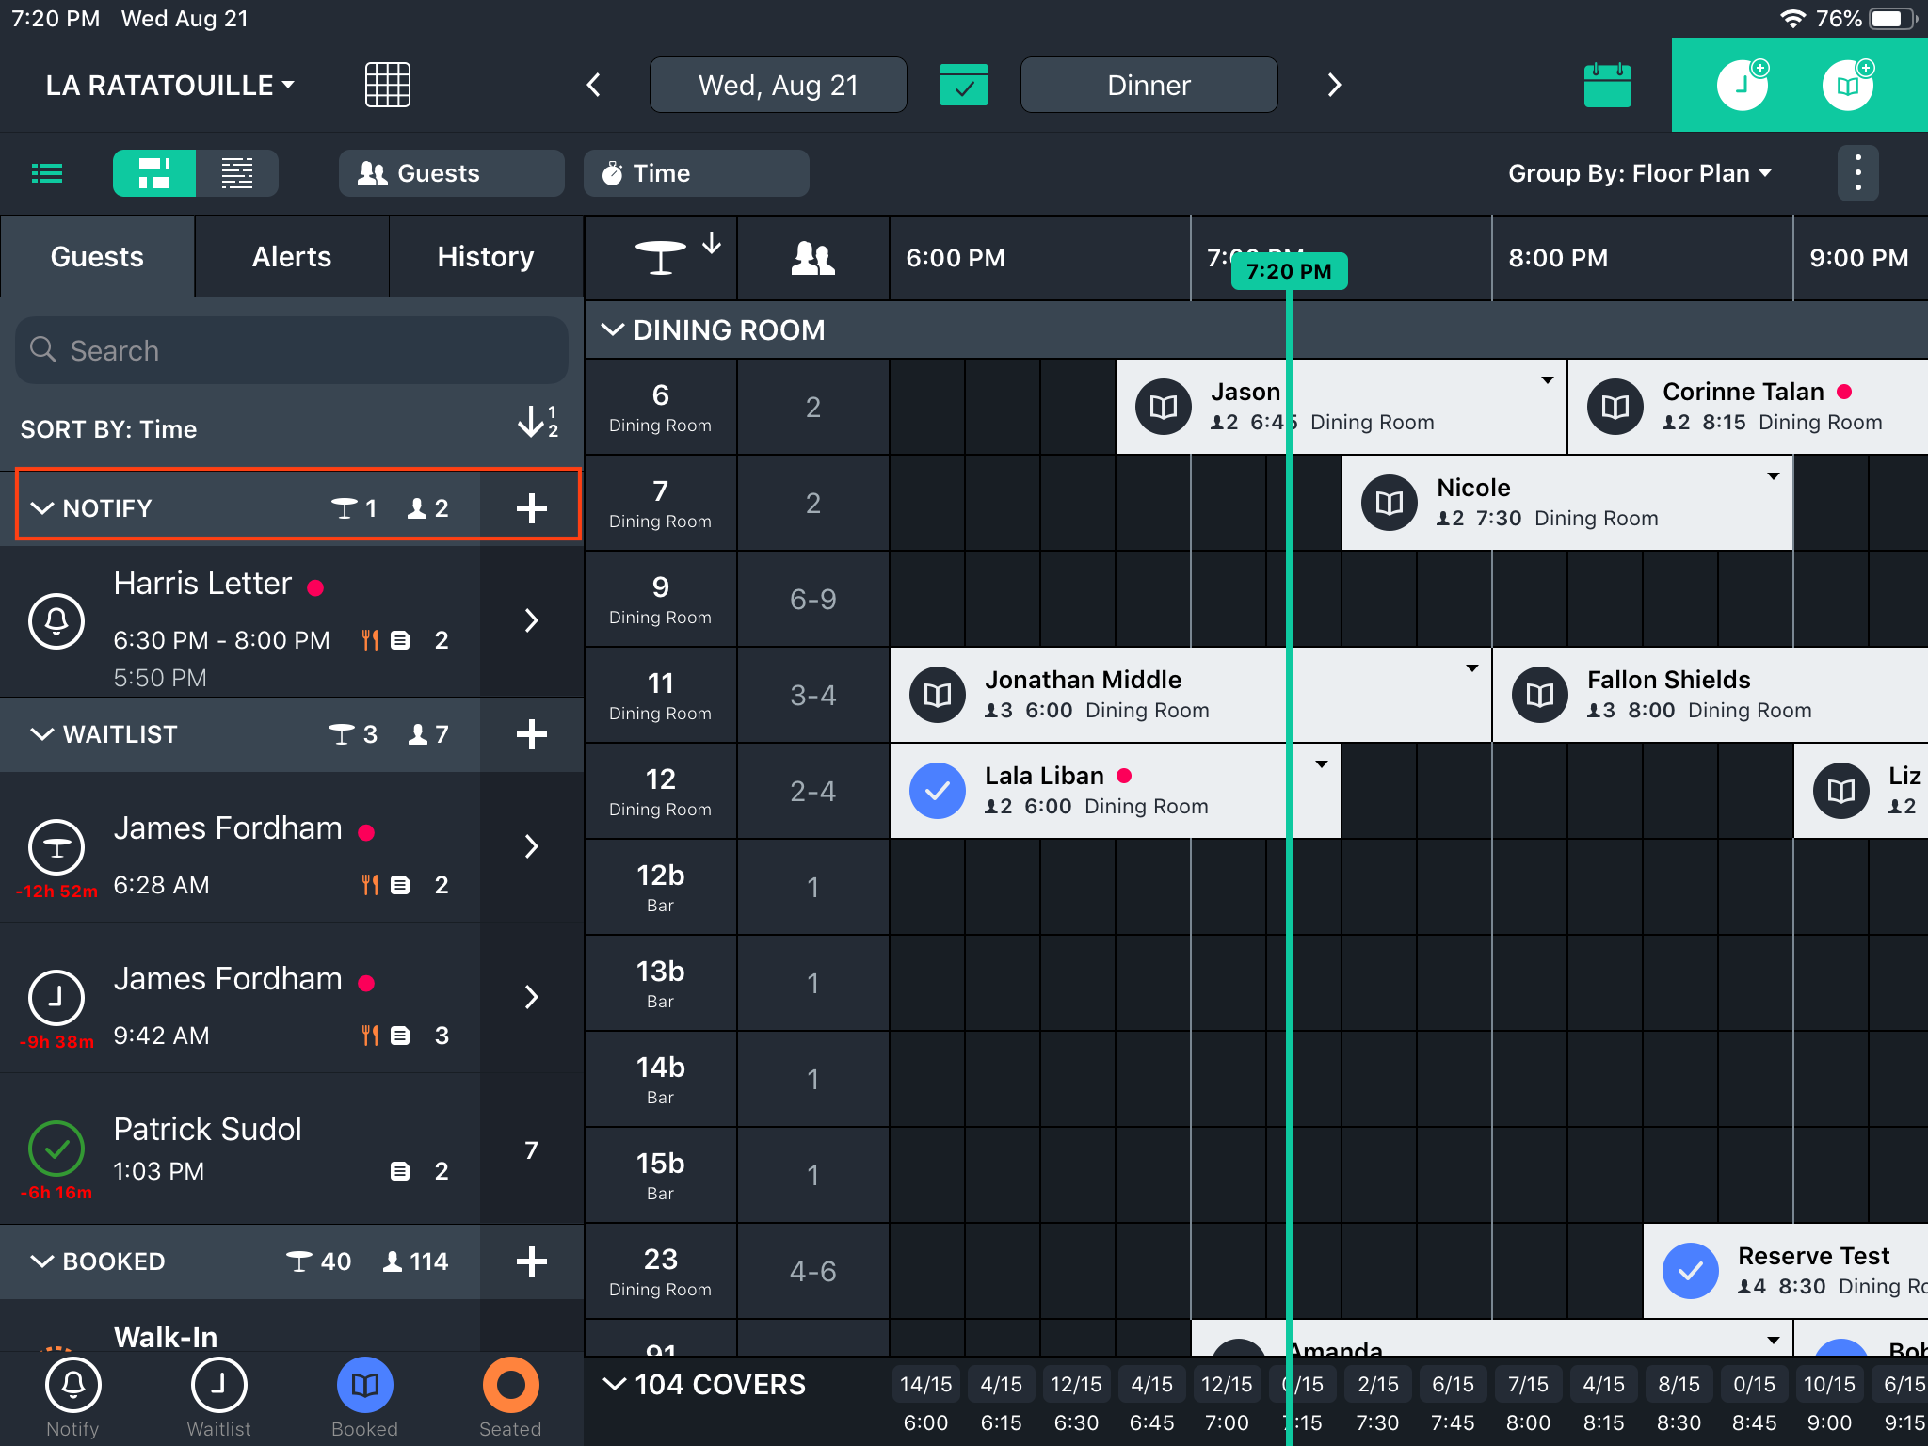The height and width of the screenshot is (1446, 1928).
Task: Open Jonathan Middle reservation book icon
Action: pos(938,695)
